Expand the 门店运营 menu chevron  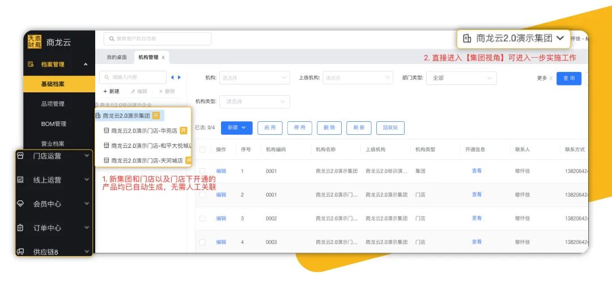pyautogui.click(x=87, y=156)
